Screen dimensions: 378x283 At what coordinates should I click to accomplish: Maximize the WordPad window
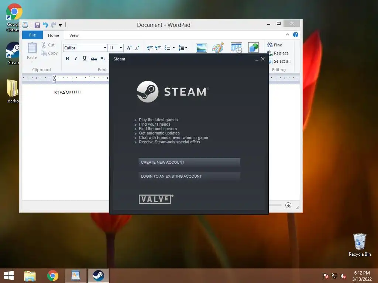pyautogui.click(x=279, y=23)
